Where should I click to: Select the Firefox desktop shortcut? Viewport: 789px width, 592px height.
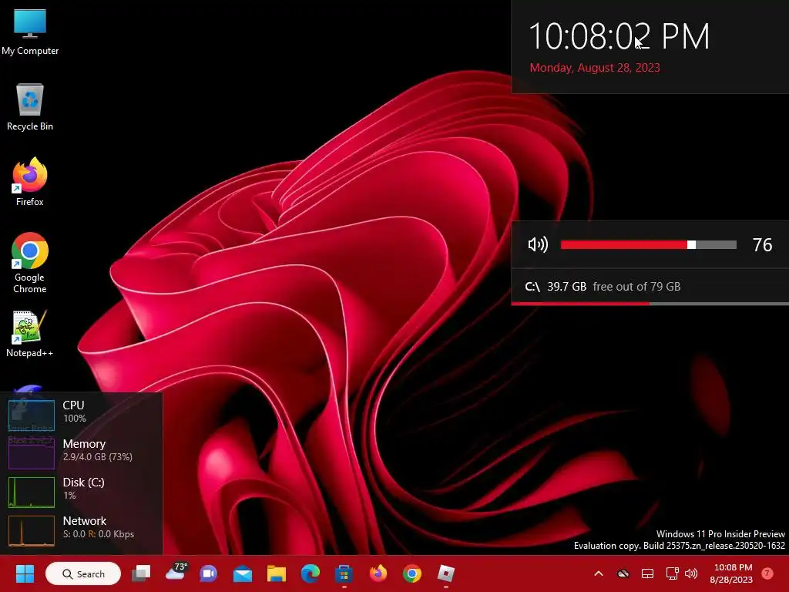pos(30,182)
